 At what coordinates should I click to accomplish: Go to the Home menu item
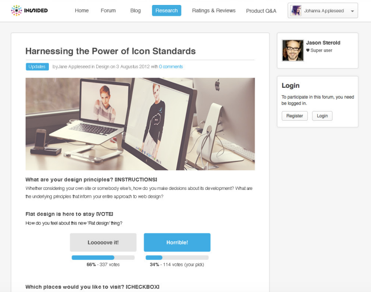(81, 10)
